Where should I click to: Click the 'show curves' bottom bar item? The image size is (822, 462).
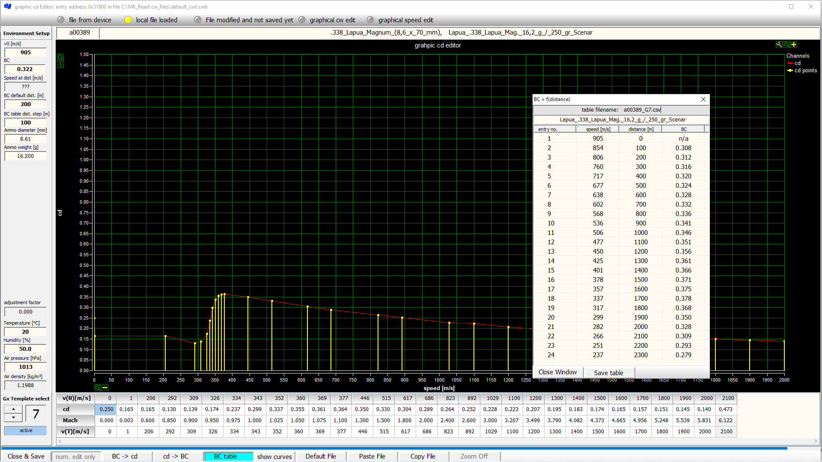(274, 456)
